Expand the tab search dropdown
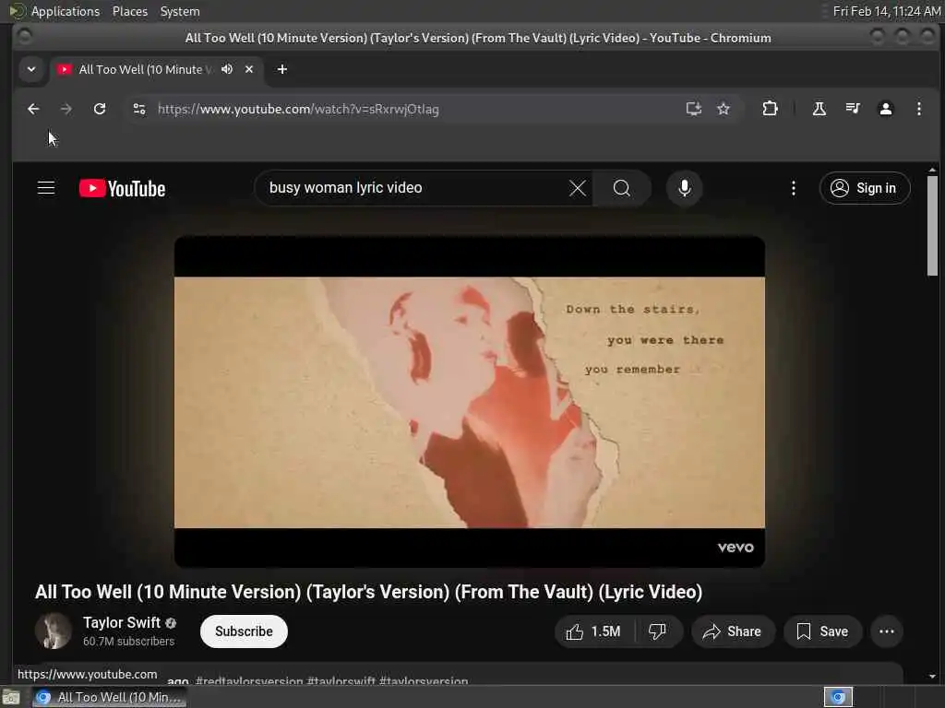The height and width of the screenshot is (708, 945). pyautogui.click(x=31, y=69)
